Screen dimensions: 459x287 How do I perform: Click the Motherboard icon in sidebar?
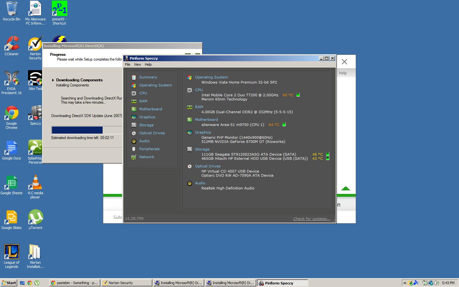click(134, 109)
